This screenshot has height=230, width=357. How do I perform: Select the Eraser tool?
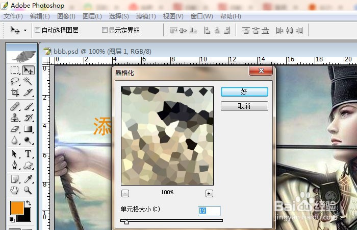15,129
